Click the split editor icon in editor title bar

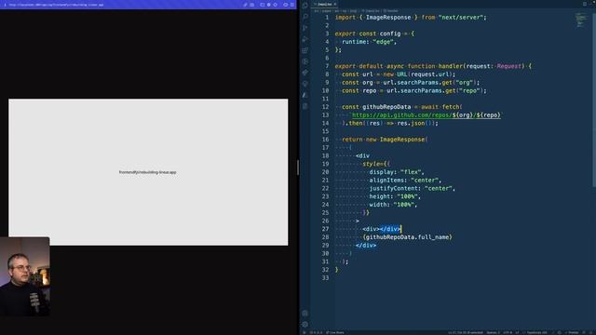coord(584,4)
